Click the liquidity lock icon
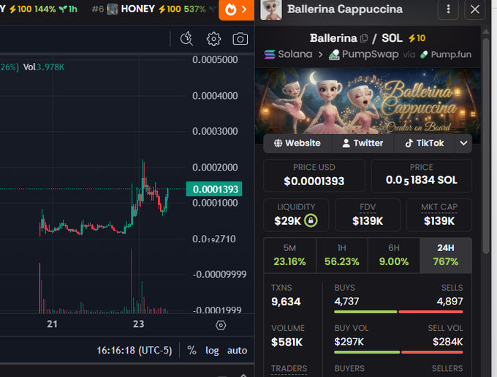 311,220
